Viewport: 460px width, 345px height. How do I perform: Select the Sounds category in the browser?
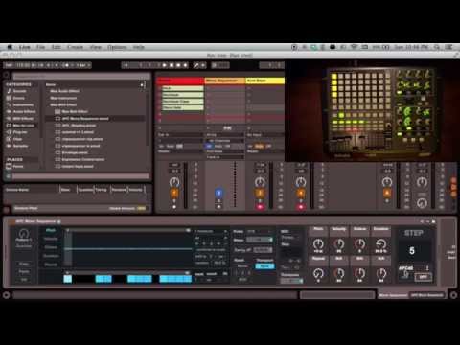20,91
